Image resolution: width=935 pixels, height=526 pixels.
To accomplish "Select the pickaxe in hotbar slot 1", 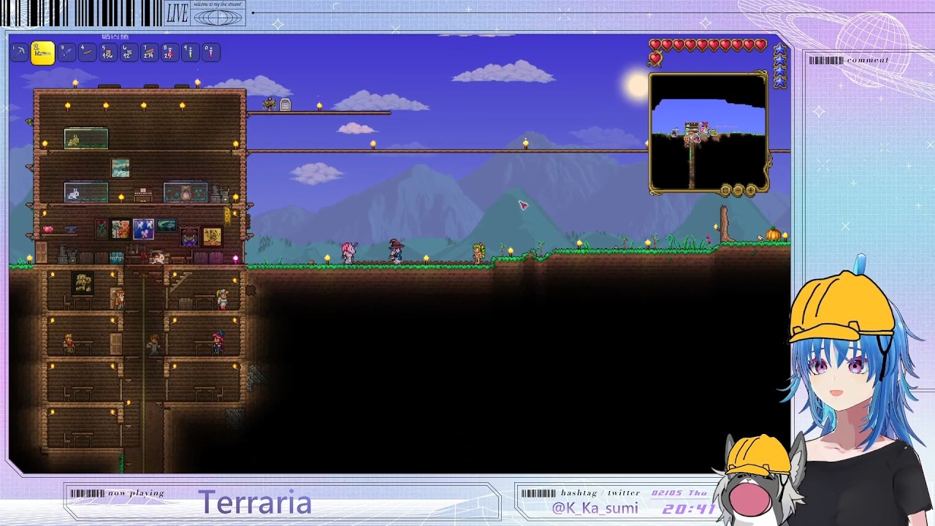I will 20,53.
